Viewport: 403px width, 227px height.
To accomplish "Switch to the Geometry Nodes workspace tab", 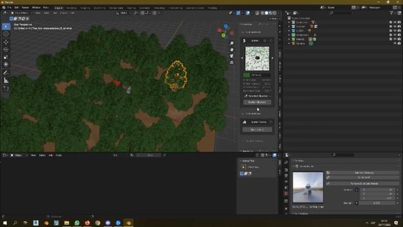I will 195,8.
